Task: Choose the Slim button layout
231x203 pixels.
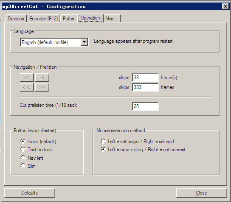Action: click(28, 166)
